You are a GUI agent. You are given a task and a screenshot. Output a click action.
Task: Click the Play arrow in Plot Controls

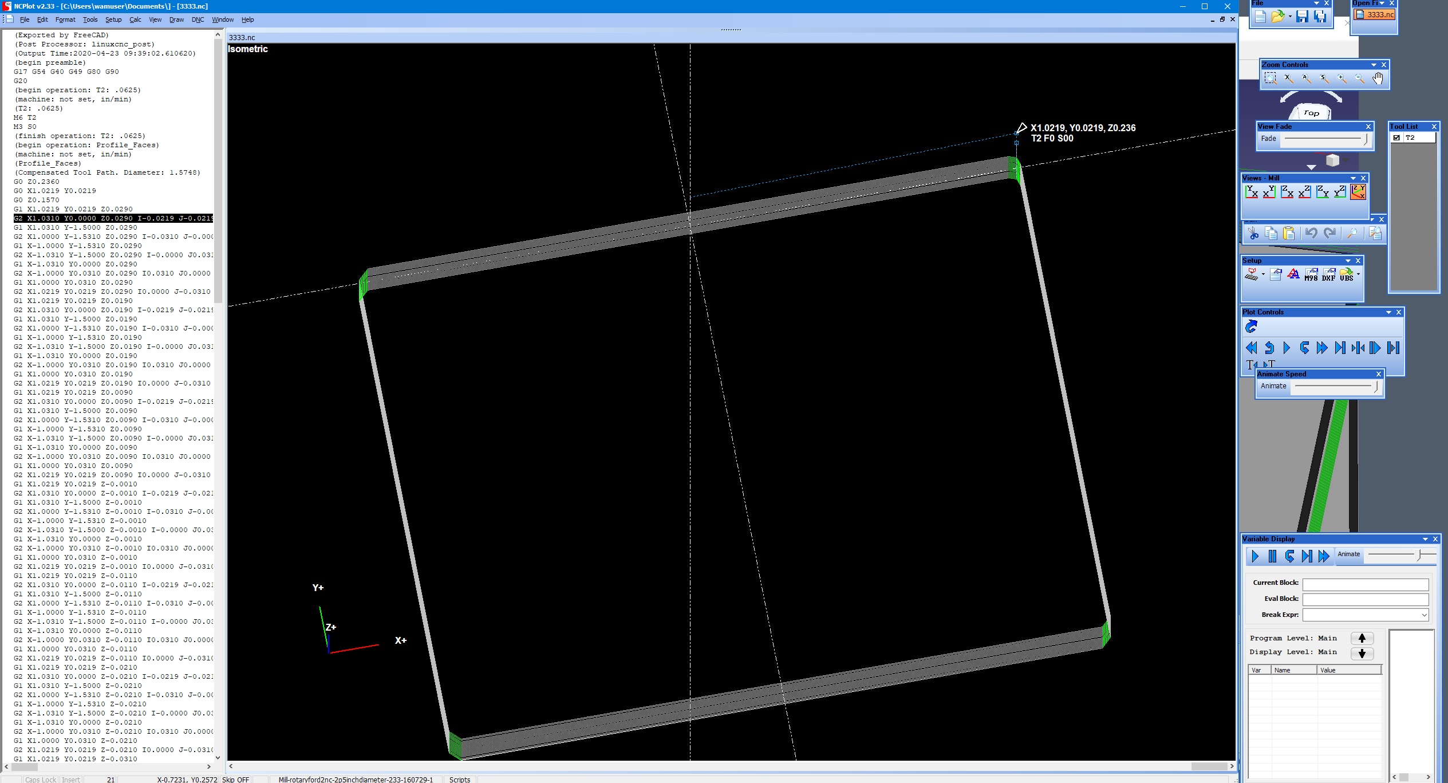point(1287,348)
